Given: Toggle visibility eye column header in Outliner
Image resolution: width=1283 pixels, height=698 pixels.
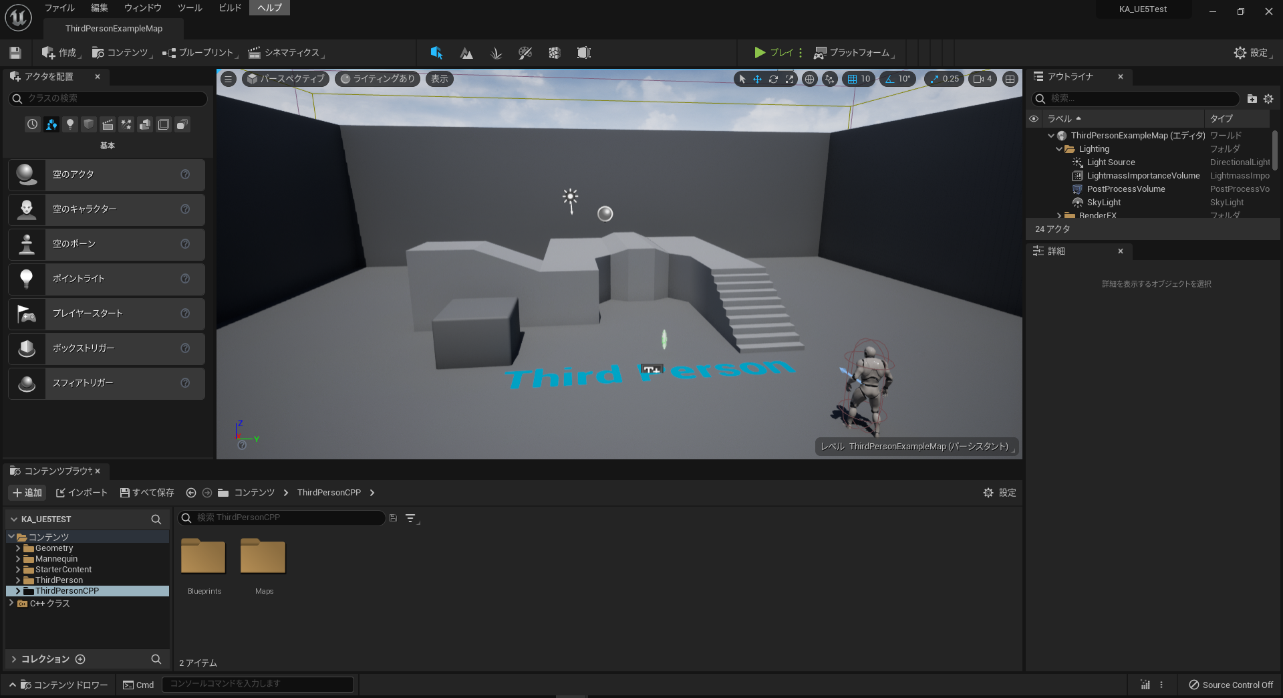Looking at the screenshot, I should click(x=1034, y=119).
